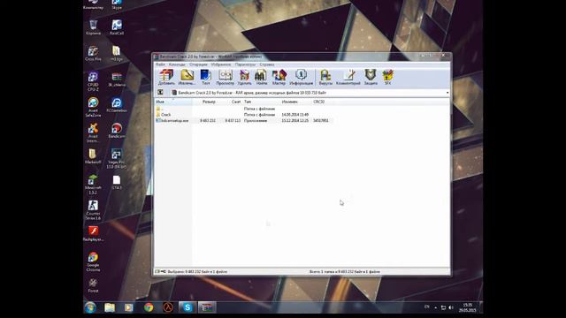Click the CPUID CPU-Z desktop icon
Screen dimensions: 566x318
click(93, 81)
